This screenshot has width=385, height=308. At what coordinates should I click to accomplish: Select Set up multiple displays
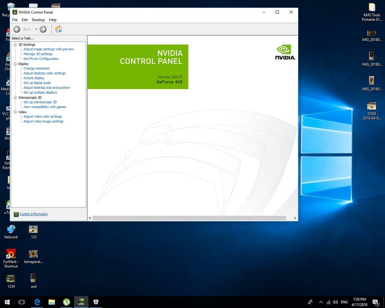(x=40, y=93)
